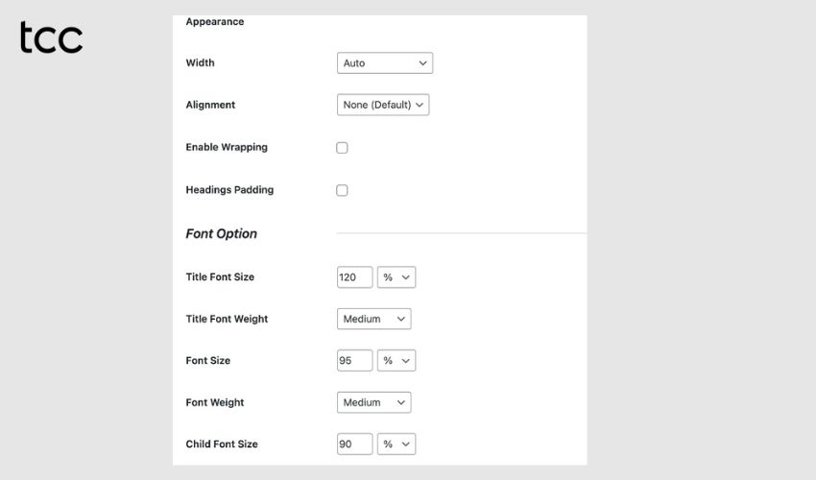The height and width of the screenshot is (480, 816).
Task: Open the unit dropdown beside Title Font Size
Action: tap(396, 277)
